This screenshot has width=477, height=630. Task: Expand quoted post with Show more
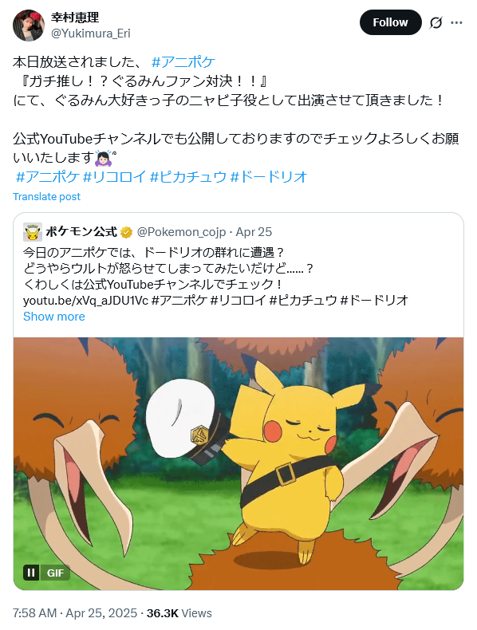click(x=54, y=317)
